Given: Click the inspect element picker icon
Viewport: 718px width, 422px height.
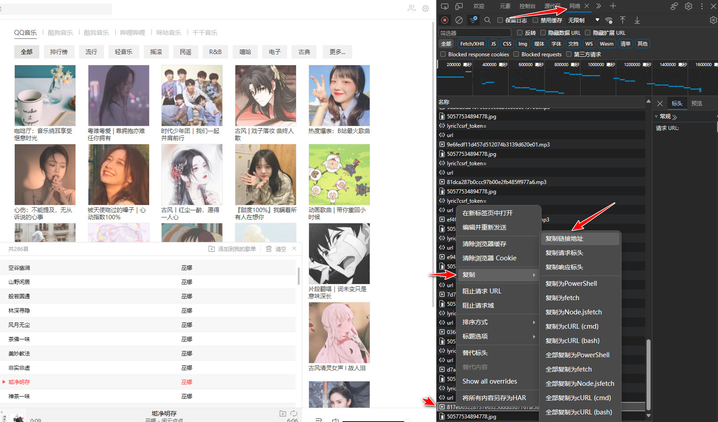Looking at the screenshot, I should click(444, 6).
